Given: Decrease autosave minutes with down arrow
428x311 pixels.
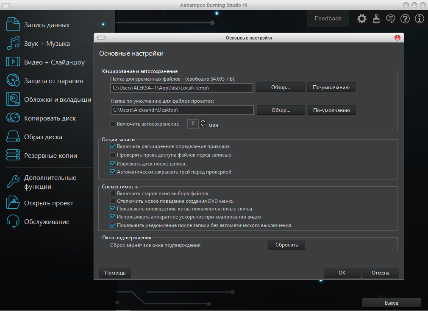Looking at the screenshot, I should click(x=203, y=126).
